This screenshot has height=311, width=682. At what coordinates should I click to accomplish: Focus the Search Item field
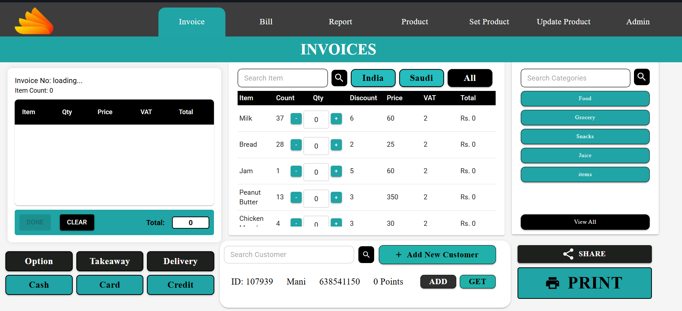click(x=282, y=78)
